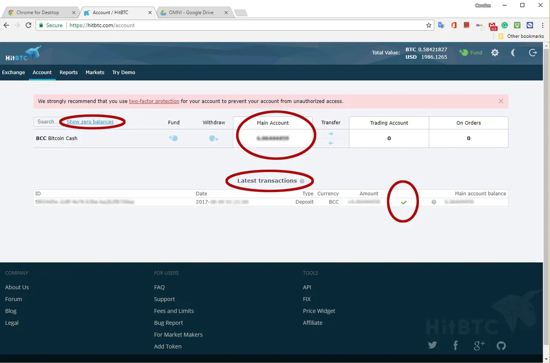Open the Exchange tab
Image resolution: width=550 pixels, height=363 pixels.
coord(13,72)
